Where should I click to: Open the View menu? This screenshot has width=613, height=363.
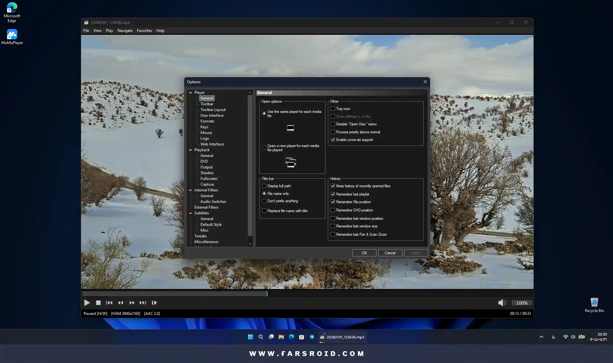pyautogui.click(x=97, y=31)
